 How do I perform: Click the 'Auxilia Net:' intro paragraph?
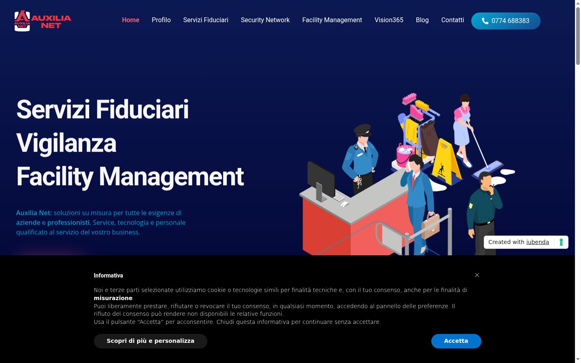(x=101, y=223)
